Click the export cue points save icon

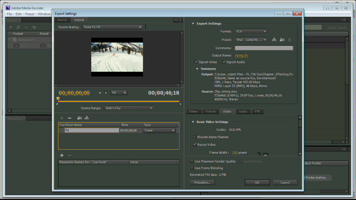pyautogui.click(x=86, y=118)
